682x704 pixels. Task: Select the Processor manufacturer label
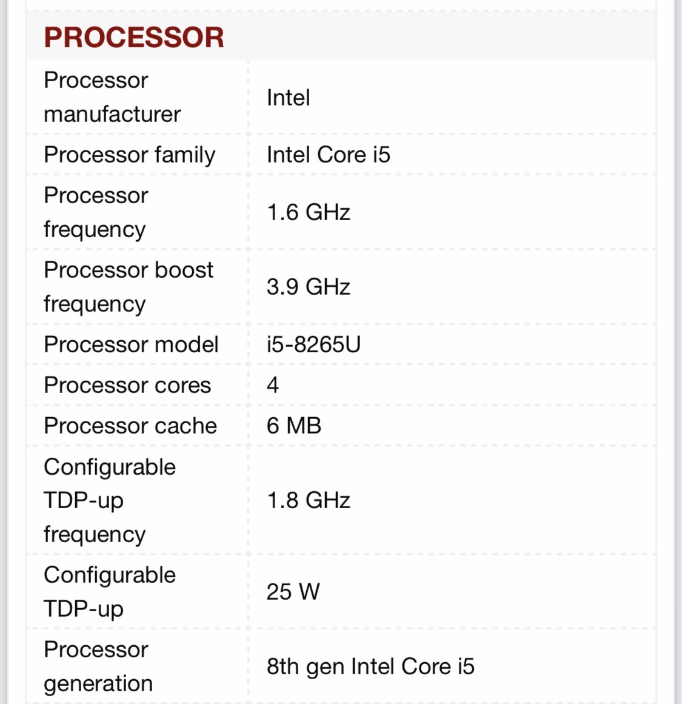click(112, 97)
